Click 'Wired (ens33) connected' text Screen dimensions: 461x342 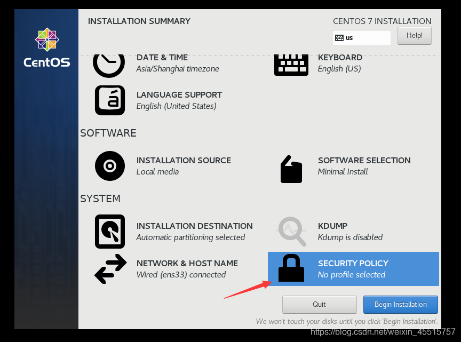coord(181,275)
